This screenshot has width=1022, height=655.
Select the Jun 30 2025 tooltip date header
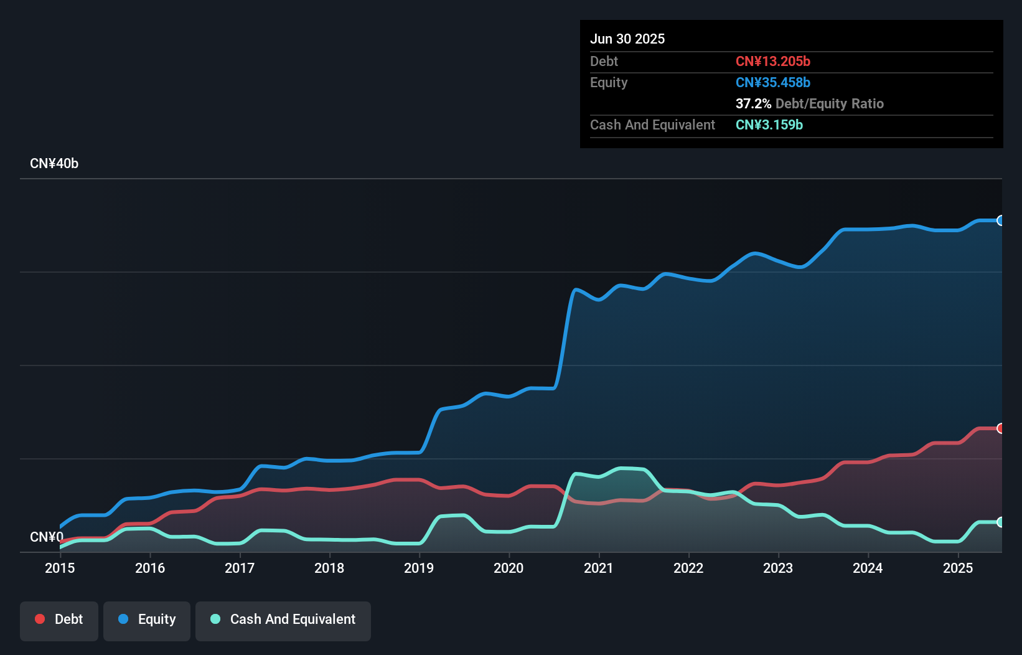[627, 39]
